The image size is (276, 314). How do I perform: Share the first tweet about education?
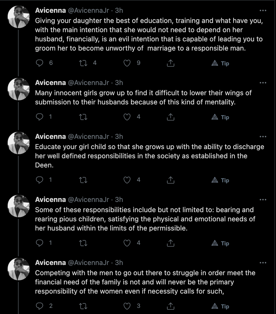click(170, 63)
